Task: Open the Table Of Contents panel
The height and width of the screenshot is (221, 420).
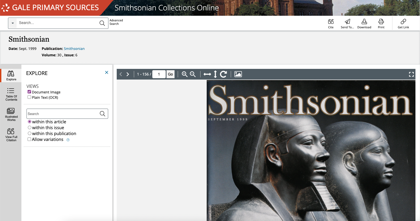Action: point(11,94)
